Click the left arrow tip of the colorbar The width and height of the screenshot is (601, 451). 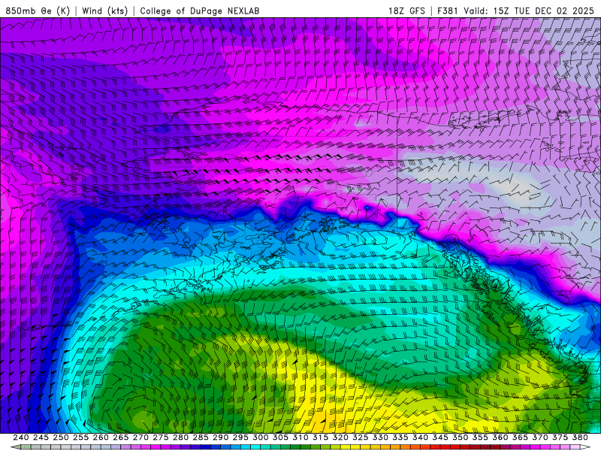pyautogui.click(x=14, y=446)
